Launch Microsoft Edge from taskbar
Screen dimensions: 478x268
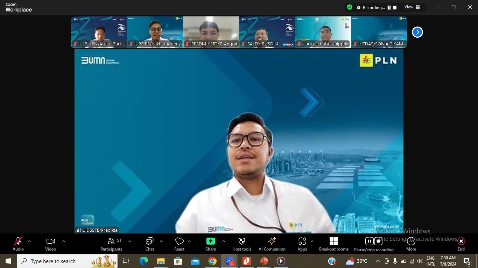pyautogui.click(x=143, y=261)
